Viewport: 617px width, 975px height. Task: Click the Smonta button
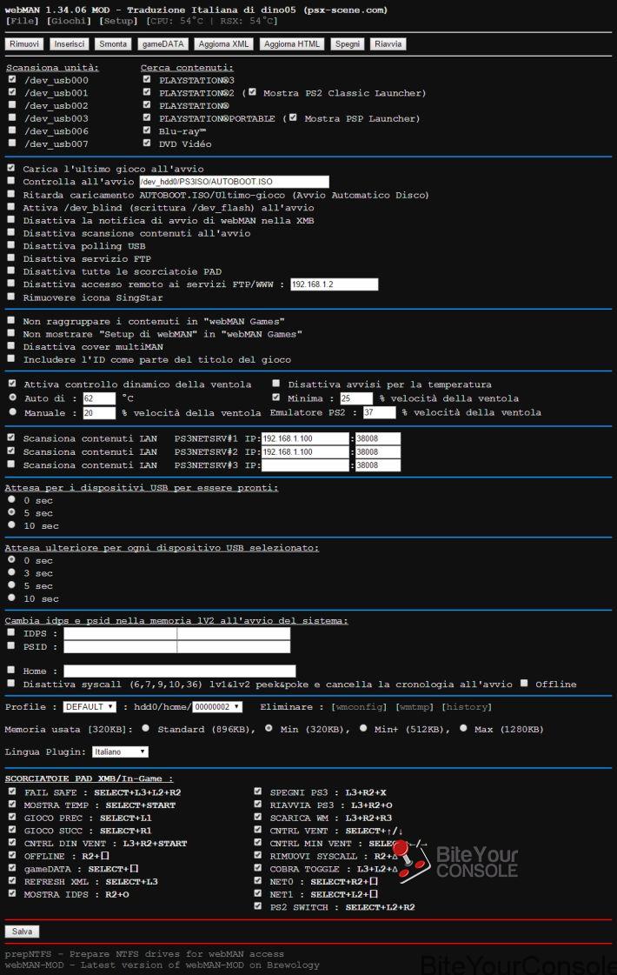point(113,44)
